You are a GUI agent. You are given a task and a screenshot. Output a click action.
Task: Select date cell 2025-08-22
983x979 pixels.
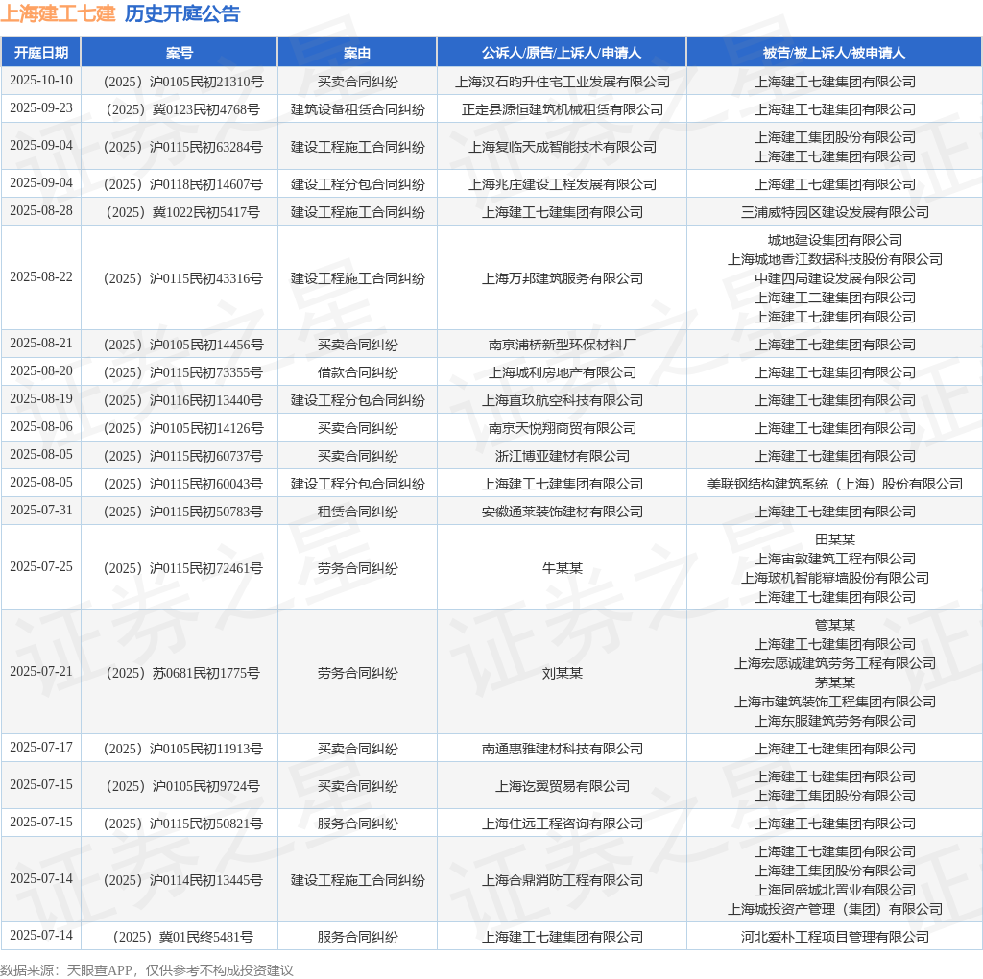coord(41,277)
